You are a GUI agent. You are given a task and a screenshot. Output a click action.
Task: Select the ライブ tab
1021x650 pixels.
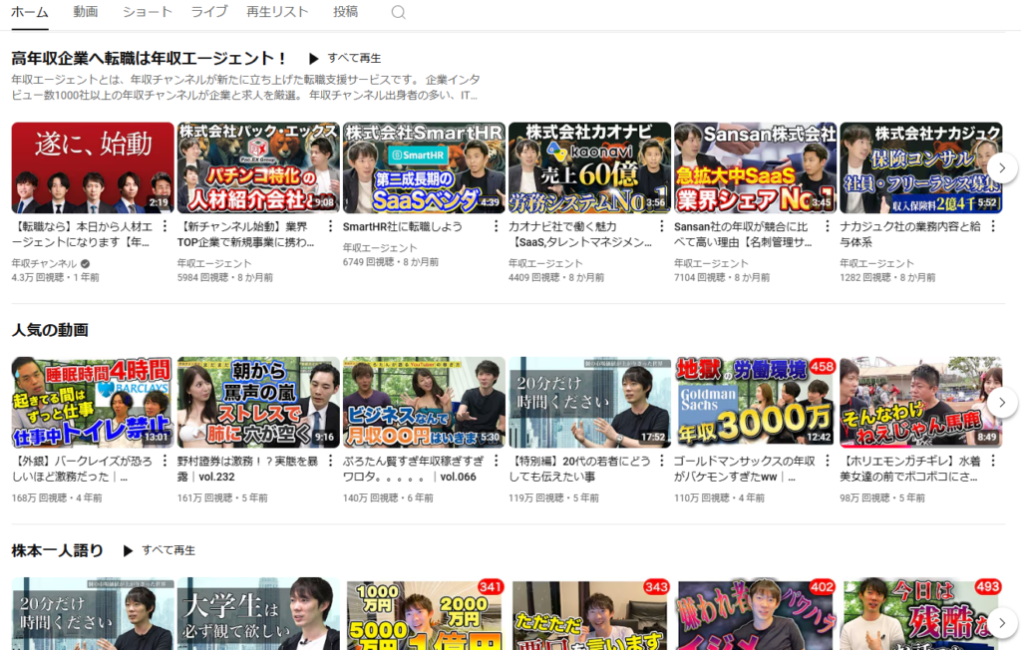coord(207,12)
